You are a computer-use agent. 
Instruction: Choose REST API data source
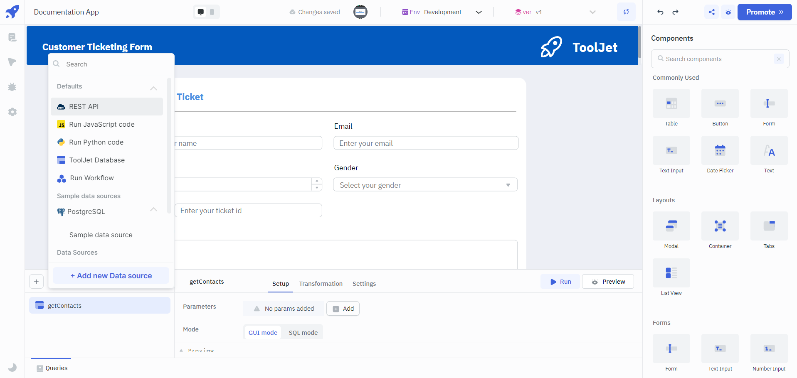[x=107, y=106]
